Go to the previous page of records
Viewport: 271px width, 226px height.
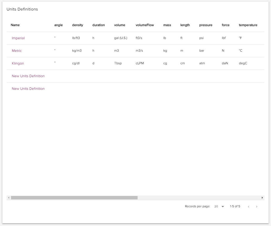248,207
